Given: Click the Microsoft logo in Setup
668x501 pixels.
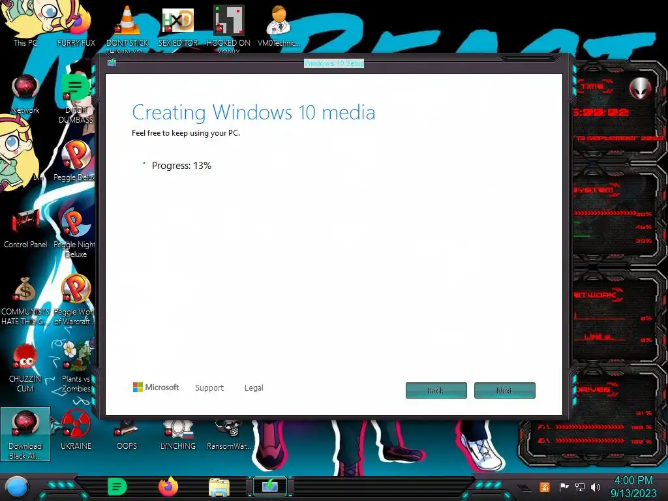Looking at the screenshot, I should [156, 387].
